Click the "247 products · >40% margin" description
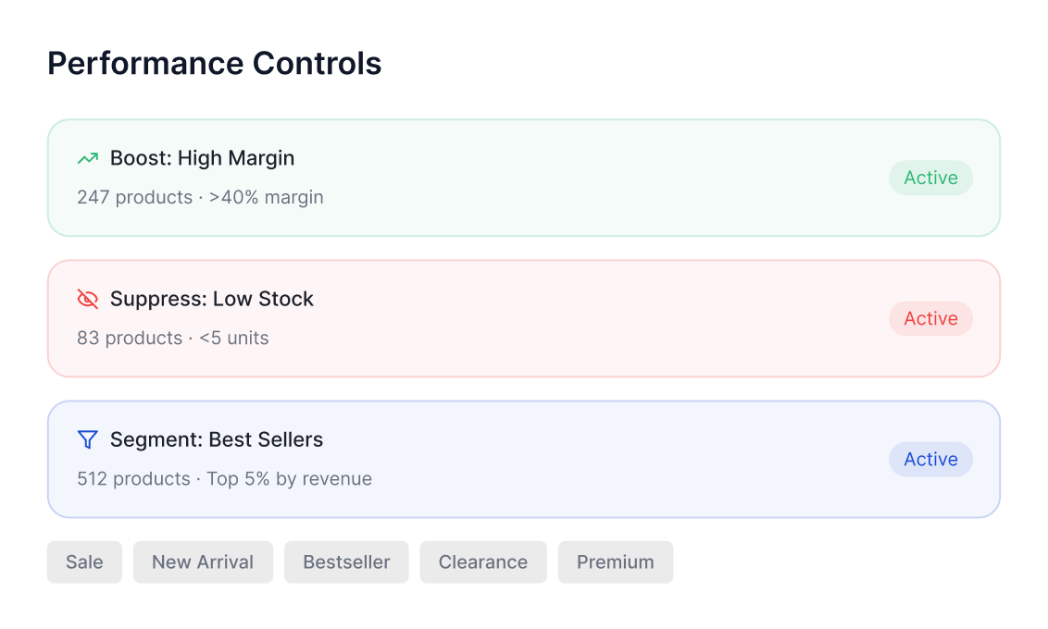The width and height of the screenshot is (1048, 629). pyautogui.click(x=200, y=197)
